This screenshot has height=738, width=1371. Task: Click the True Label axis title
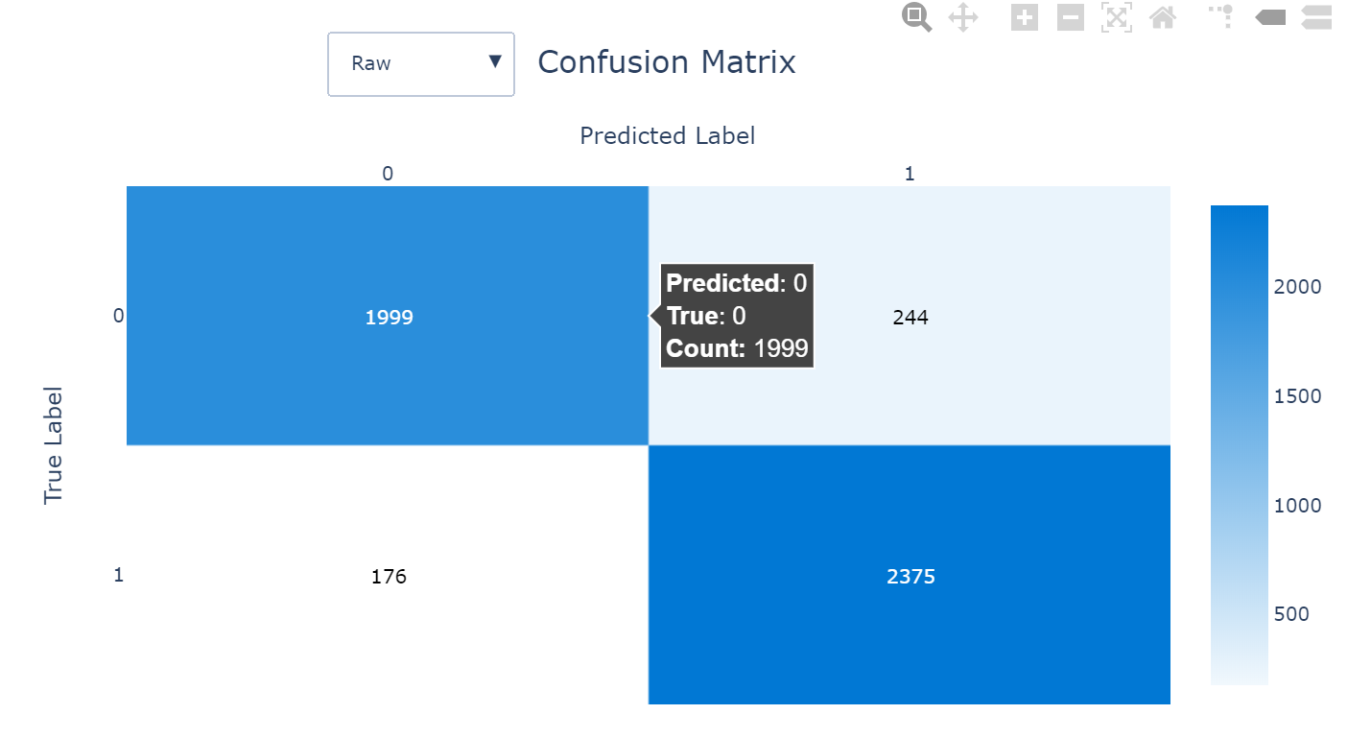[54, 445]
